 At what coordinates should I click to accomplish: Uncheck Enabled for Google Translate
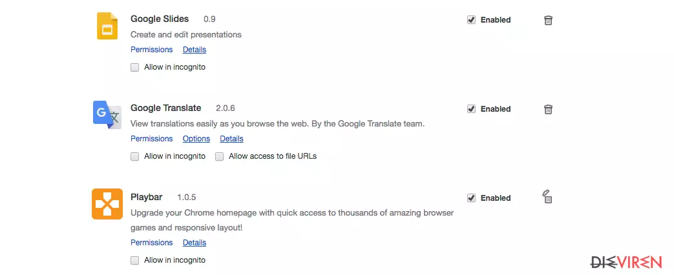472,108
